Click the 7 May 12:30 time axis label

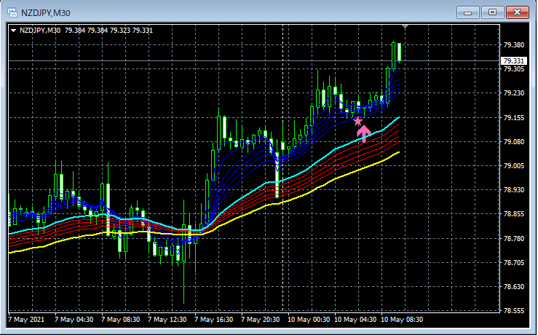point(167,320)
